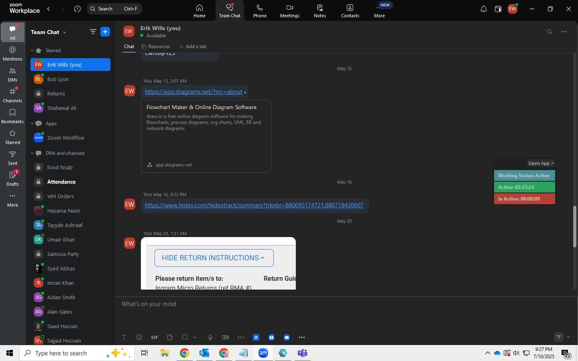Viewport: 578px width, 361px height.
Task: Open the Home tab in Zoom
Action: [199, 11]
